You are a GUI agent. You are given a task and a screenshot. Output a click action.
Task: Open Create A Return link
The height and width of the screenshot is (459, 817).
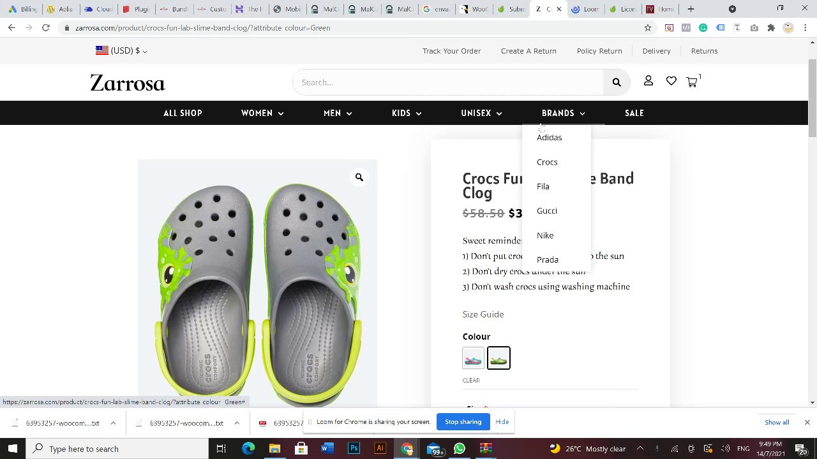pyautogui.click(x=528, y=51)
